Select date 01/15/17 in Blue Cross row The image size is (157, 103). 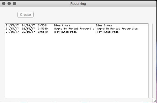tap(12, 25)
